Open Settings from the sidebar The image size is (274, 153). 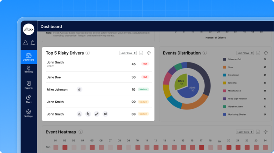click(x=29, y=113)
